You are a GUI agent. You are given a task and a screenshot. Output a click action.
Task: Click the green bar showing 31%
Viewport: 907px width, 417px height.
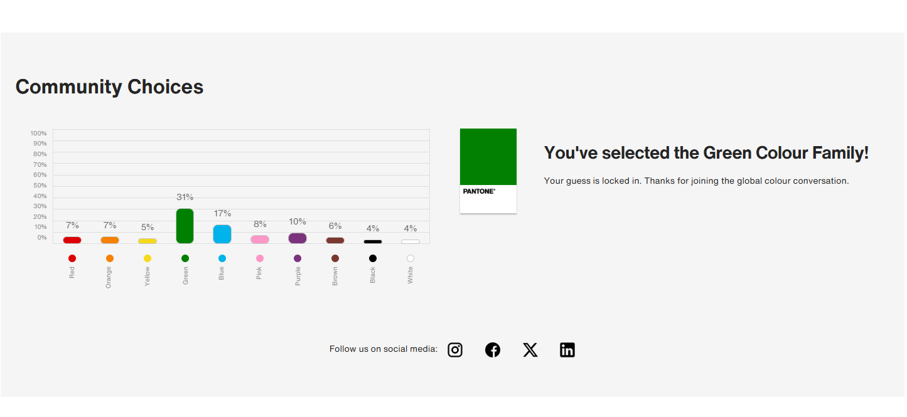185,226
